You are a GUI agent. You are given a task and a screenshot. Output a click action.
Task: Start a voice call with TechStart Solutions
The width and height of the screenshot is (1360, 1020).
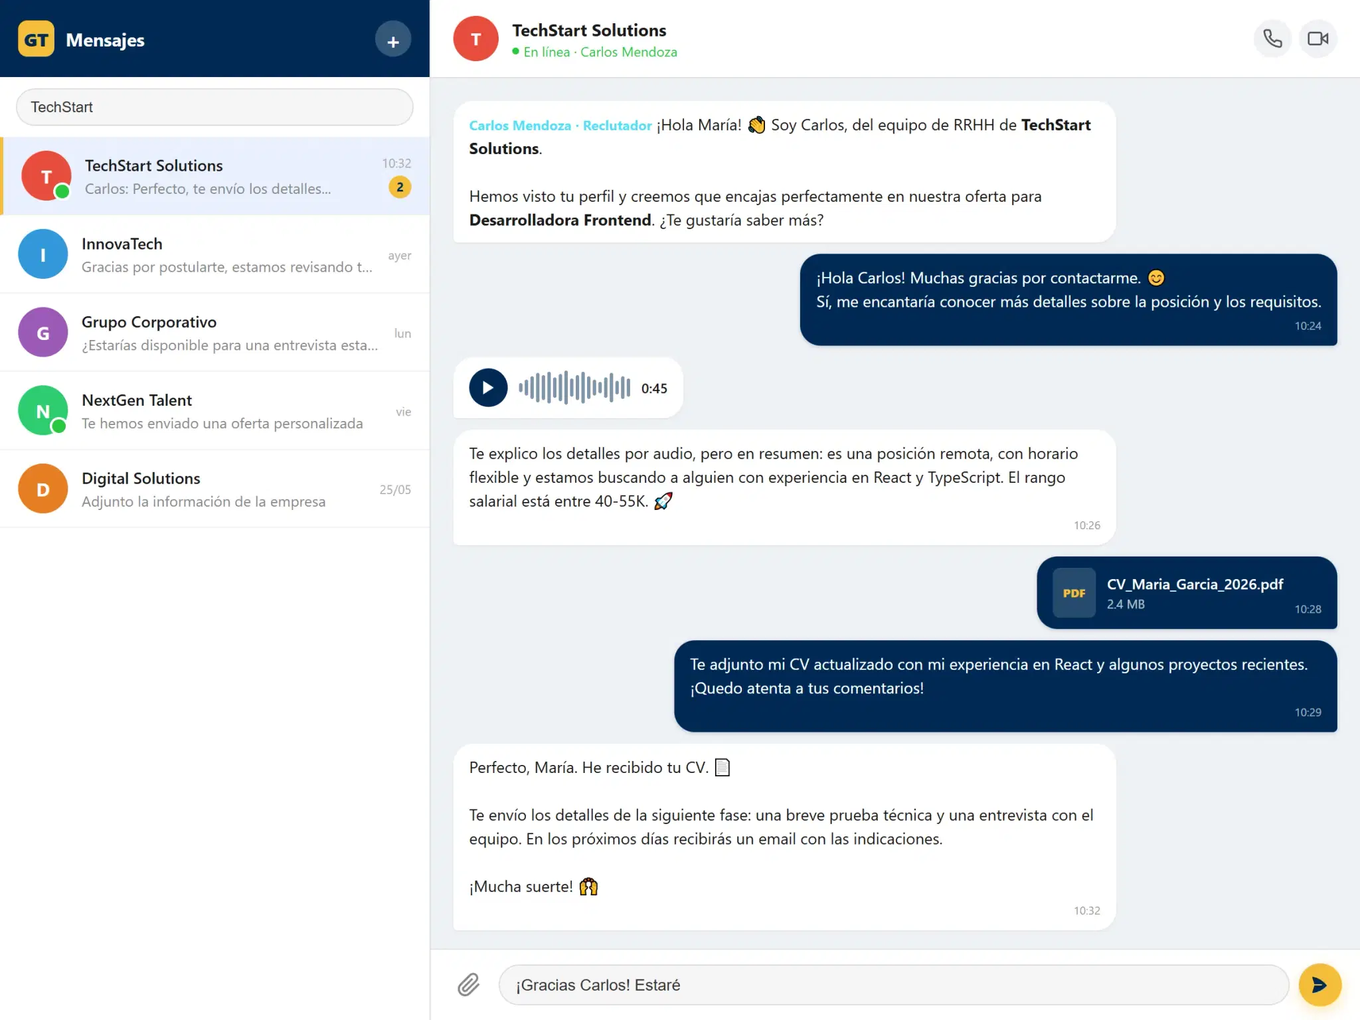click(x=1272, y=39)
